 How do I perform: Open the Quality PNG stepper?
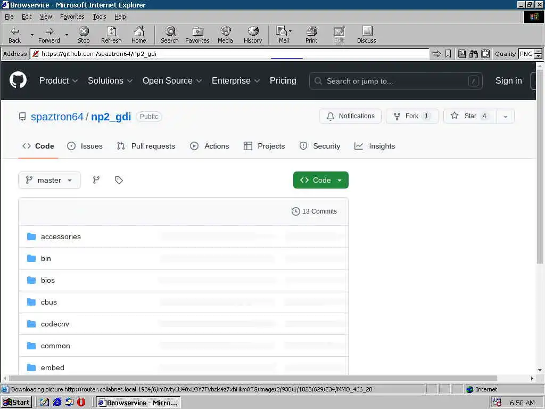pos(539,54)
